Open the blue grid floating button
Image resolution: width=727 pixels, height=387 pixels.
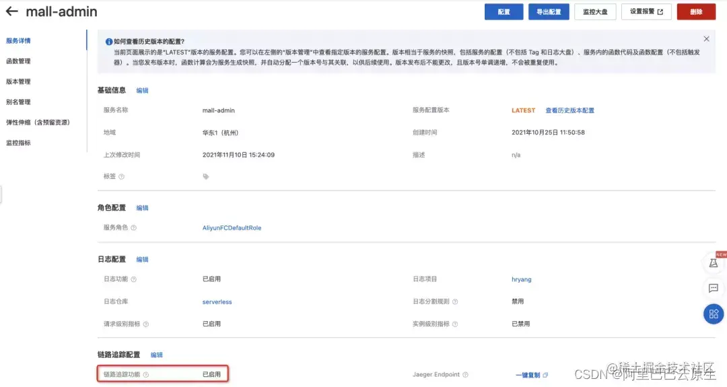(x=714, y=314)
